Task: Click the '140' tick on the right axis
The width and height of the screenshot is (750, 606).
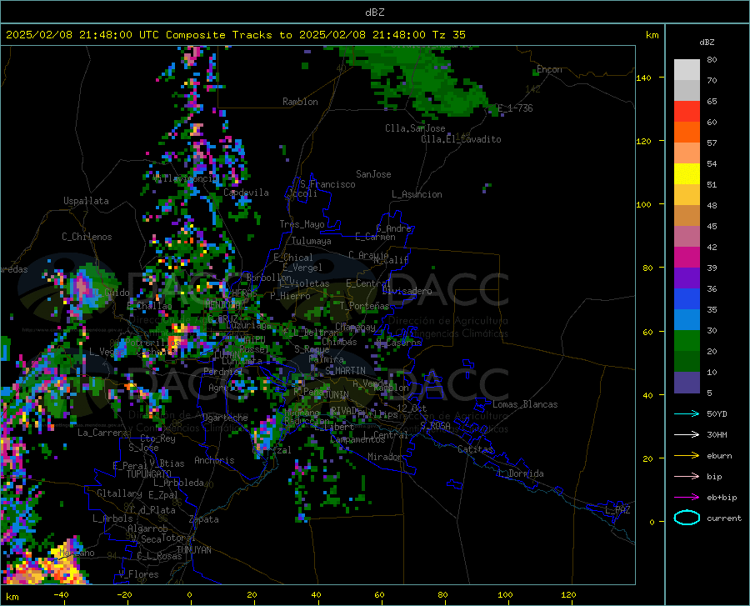Action: [x=643, y=78]
